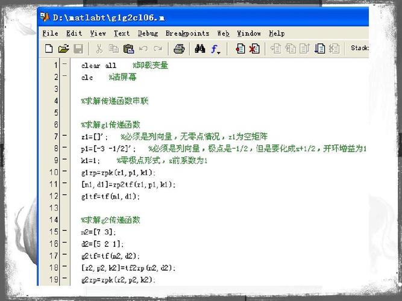Open the Edit menu

coord(74,33)
